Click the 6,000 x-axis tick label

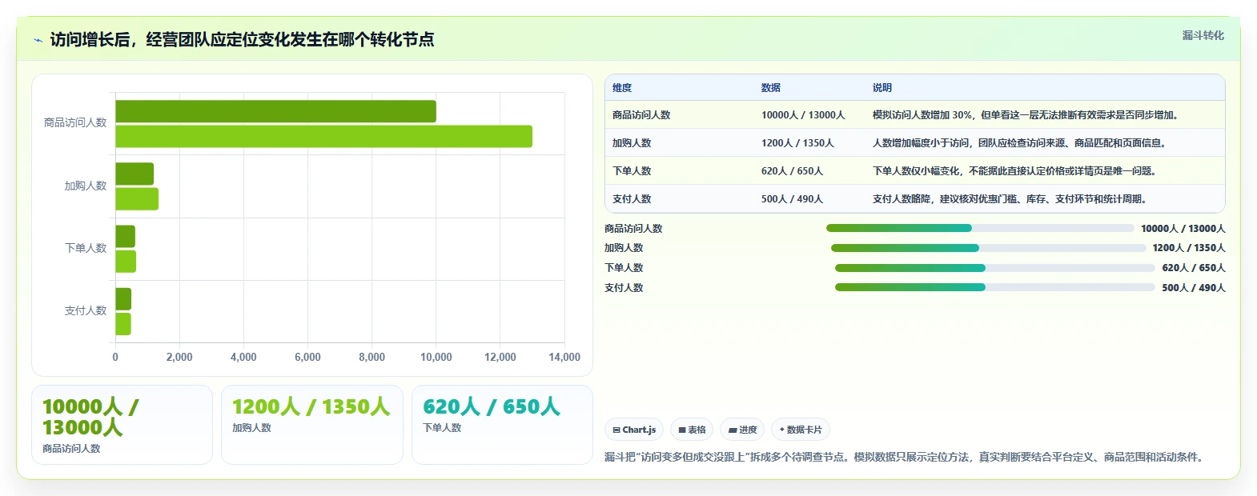[307, 358]
